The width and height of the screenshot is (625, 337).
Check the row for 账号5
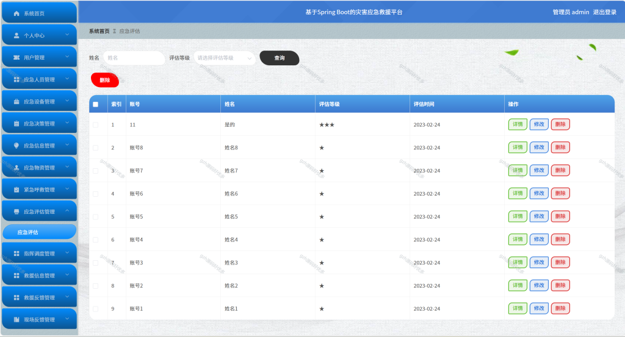[x=96, y=217]
